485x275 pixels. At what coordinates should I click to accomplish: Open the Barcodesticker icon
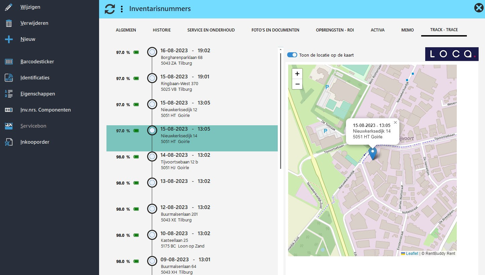pos(9,62)
